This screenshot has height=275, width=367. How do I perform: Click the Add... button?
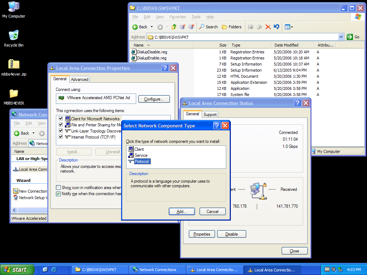point(182,212)
